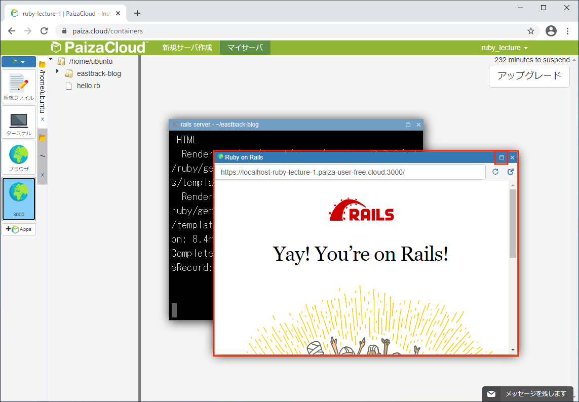579x402 pixels.
Task: Click the Rails page scrollbar thumb
Action: (513, 224)
